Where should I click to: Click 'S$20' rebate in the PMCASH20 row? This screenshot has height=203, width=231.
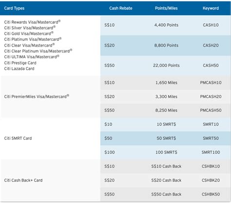[x=110, y=97]
